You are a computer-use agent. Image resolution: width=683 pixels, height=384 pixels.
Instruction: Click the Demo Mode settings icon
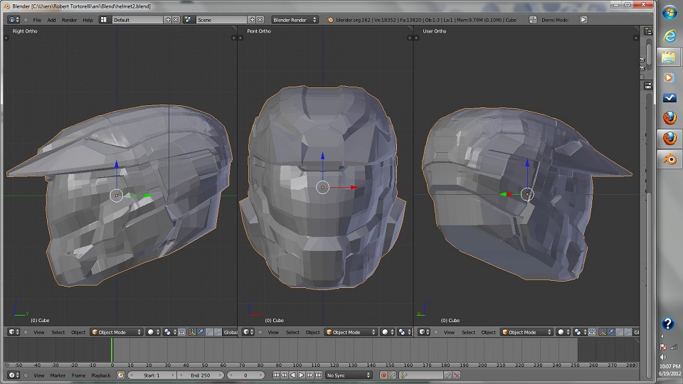tap(533, 20)
